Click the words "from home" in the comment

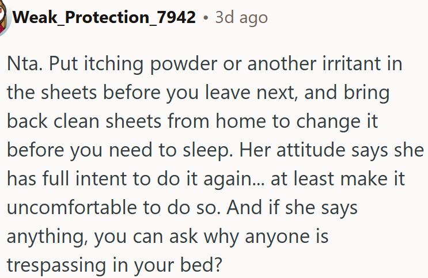click(x=217, y=121)
